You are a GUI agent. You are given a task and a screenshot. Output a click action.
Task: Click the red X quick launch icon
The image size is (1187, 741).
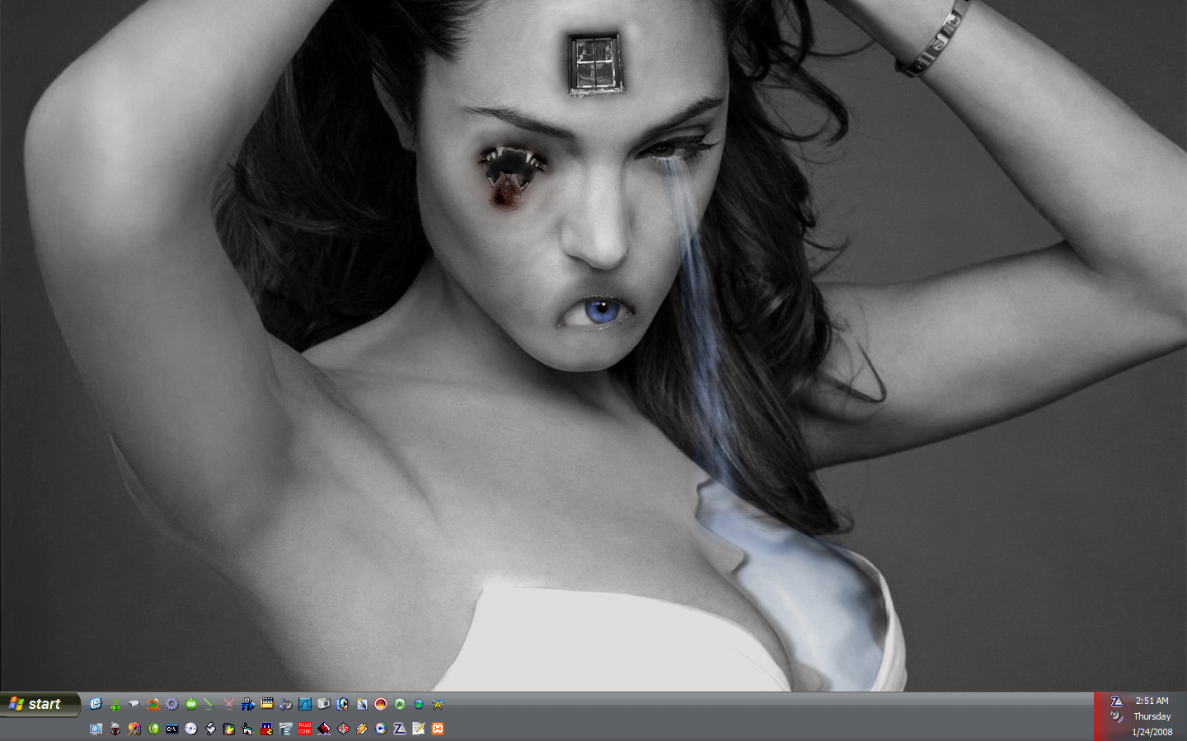228,704
